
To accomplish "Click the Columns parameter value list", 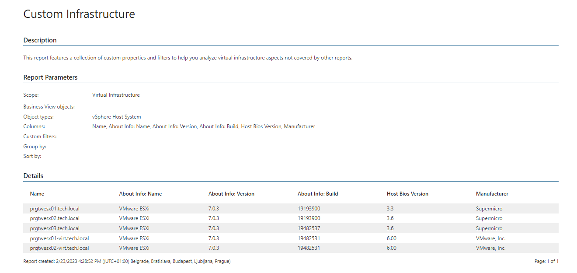I will (204, 126).
